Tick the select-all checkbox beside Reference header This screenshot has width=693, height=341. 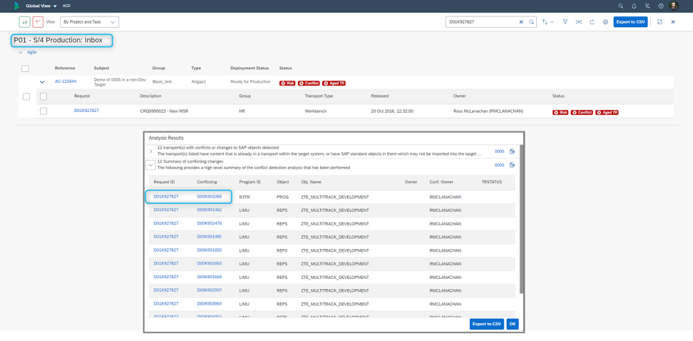(x=26, y=68)
